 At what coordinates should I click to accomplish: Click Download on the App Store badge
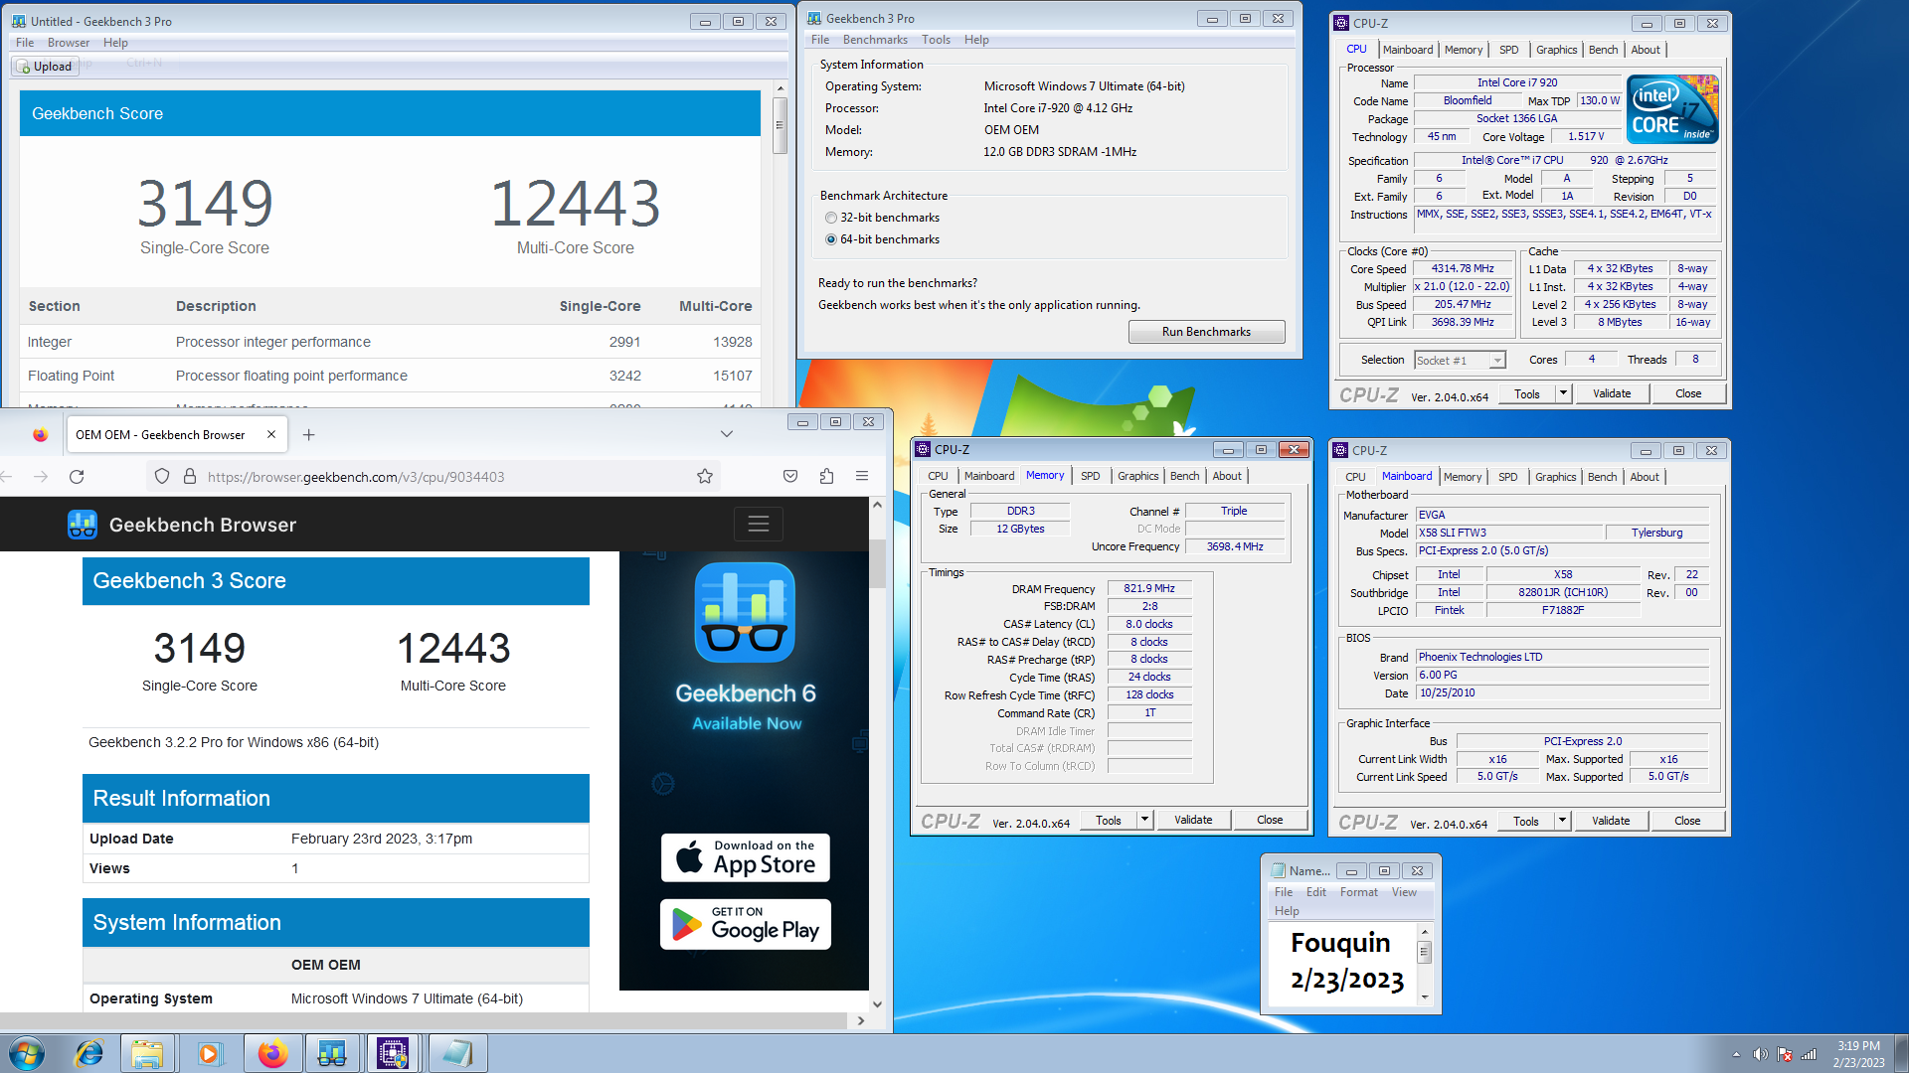click(x=746, y=857)
